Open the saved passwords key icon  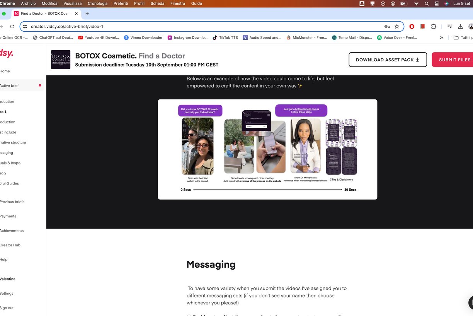click(x=387, y=26)
